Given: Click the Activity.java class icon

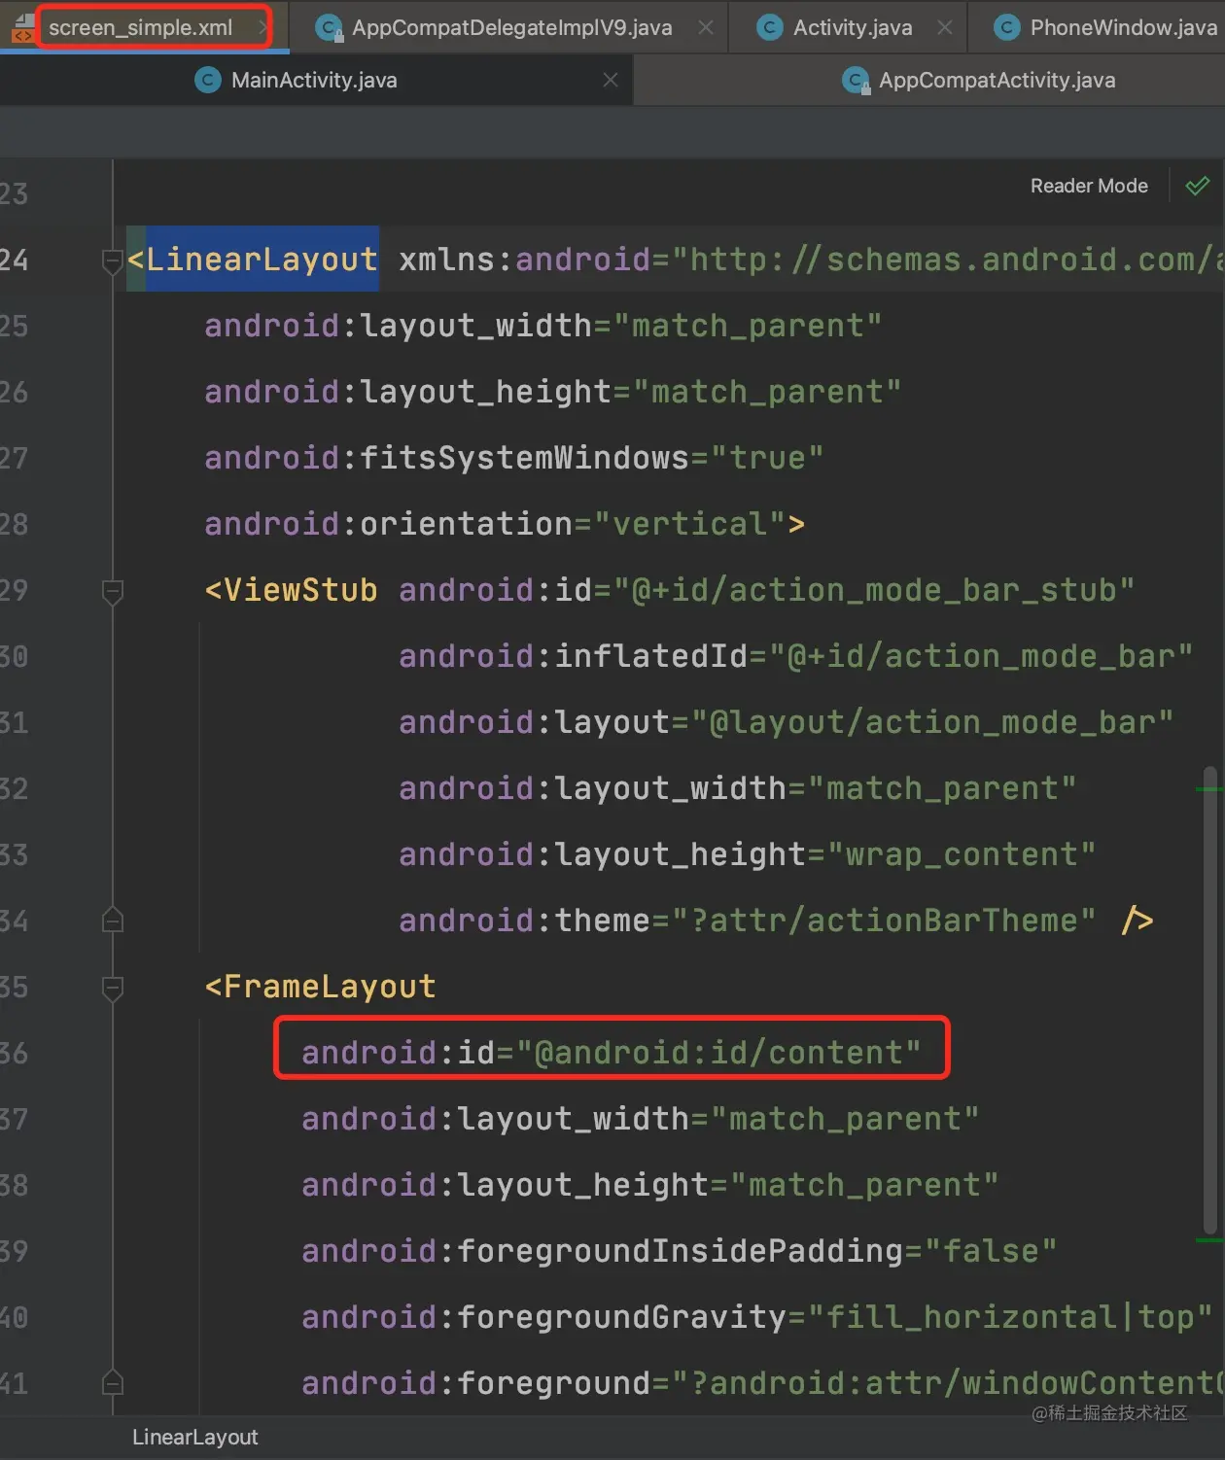Looking at the screenshot, I should point(770,28).
